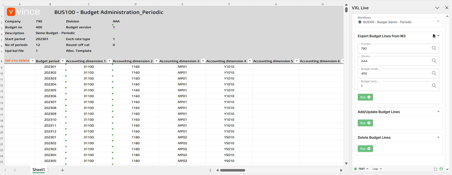The image size is (452, 175).
Task: Open the Company field search lookup
Action: click(x=434, y=48)
